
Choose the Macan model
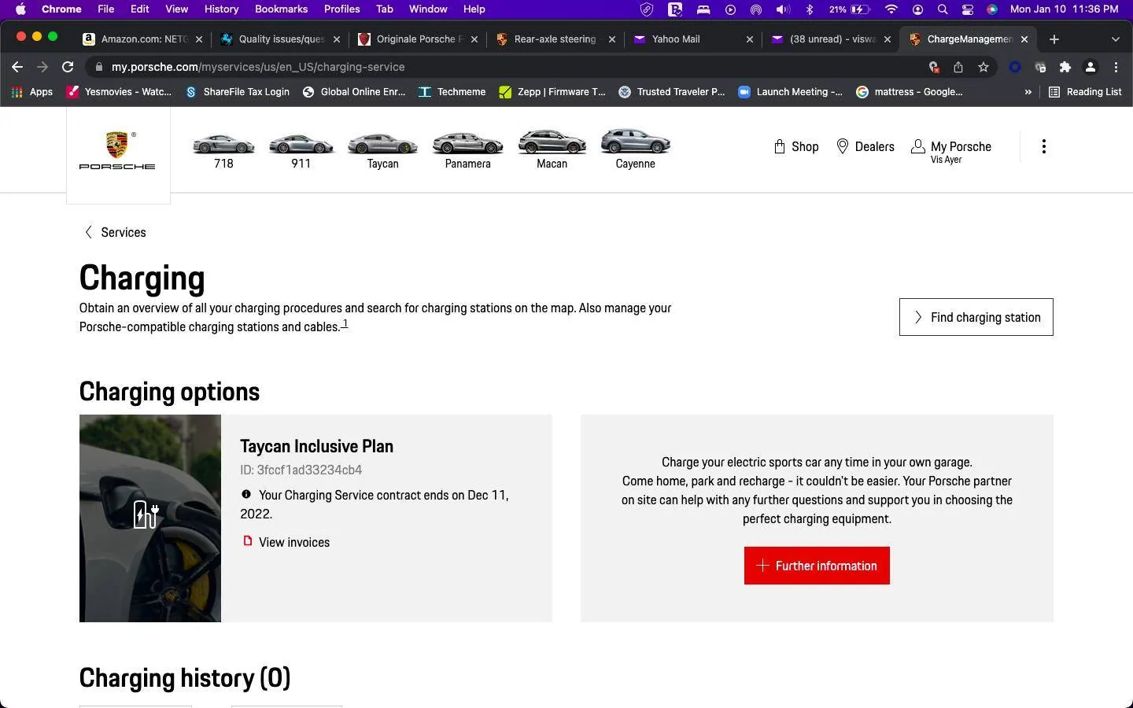pyautogui.click(x=552, y=151)
